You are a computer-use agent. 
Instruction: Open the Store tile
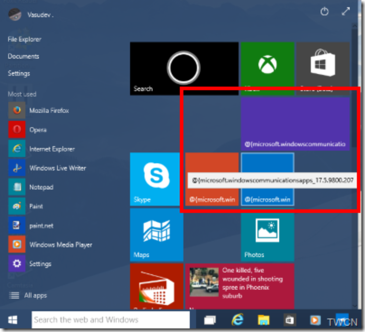click(x=323, y=69)
